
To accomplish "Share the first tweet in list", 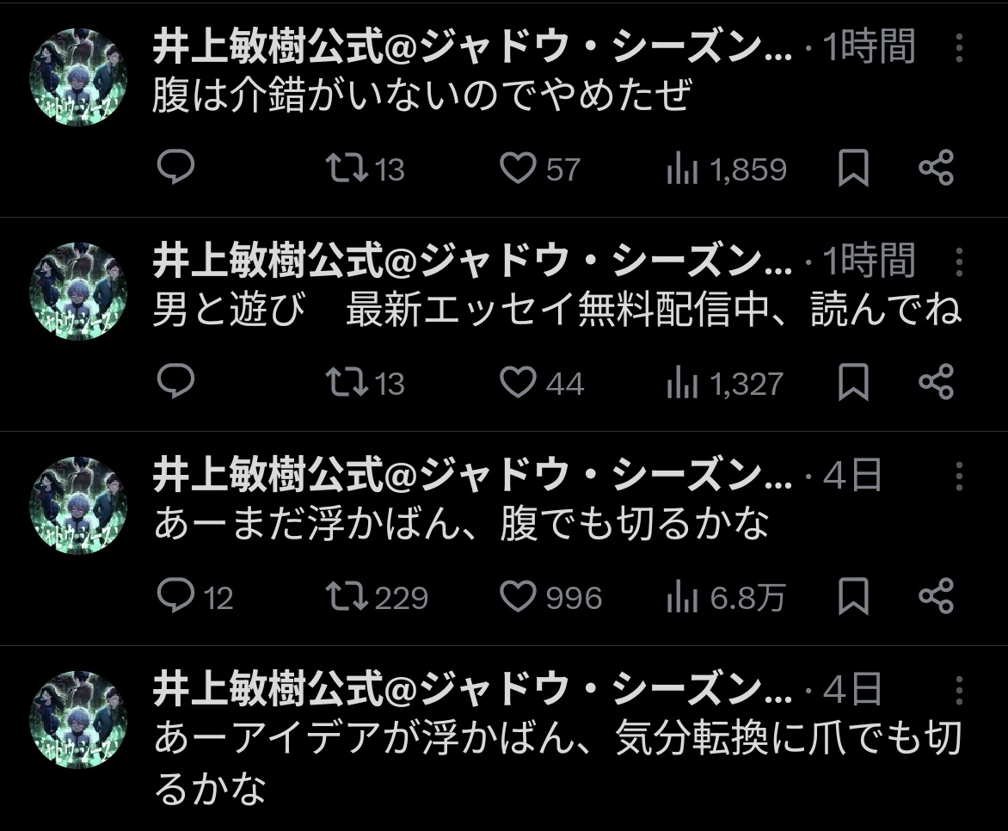I will (x=937, y=169).
